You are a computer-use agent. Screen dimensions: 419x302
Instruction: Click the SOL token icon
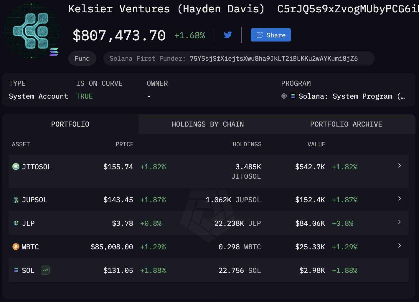(16, 270)
